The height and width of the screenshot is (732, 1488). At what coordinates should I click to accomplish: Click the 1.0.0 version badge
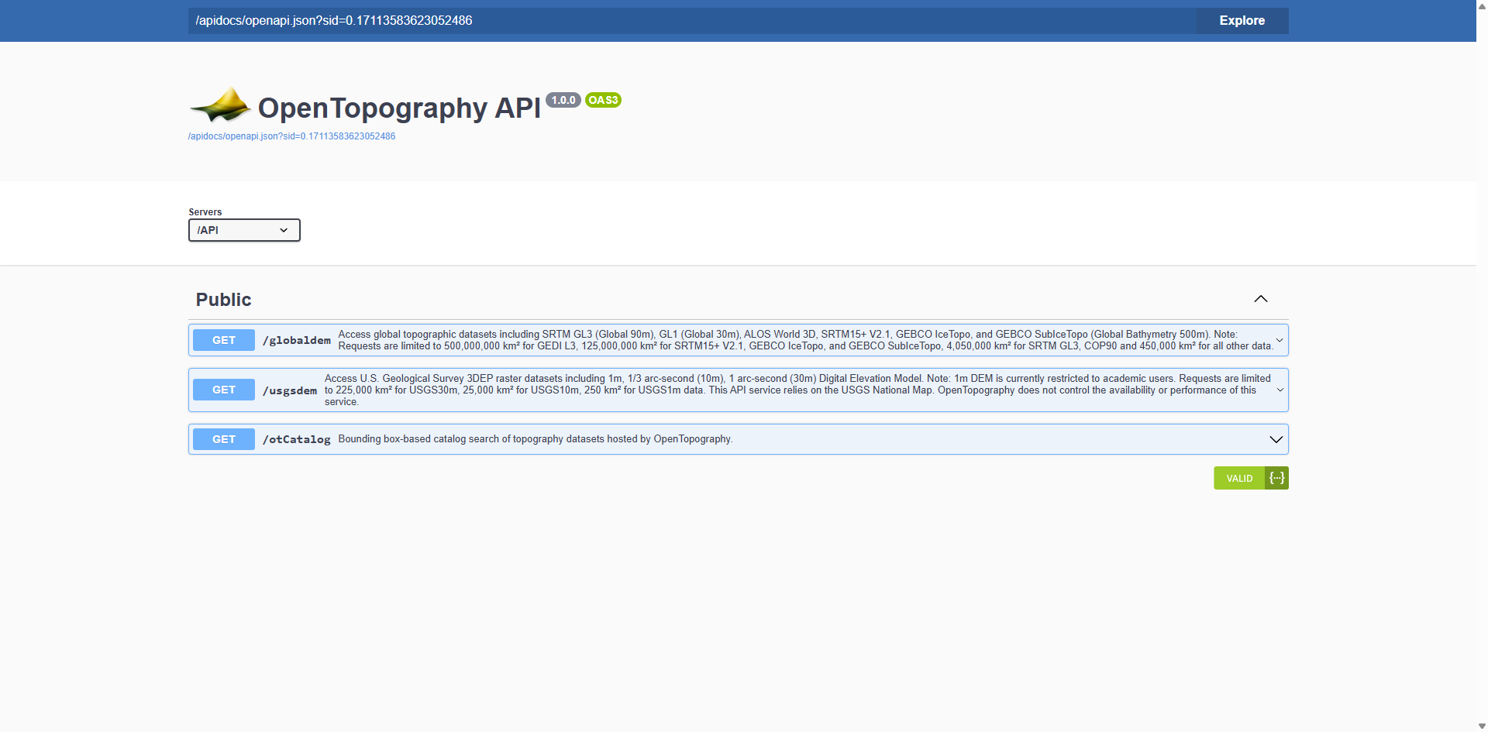[x=563, y=100]
